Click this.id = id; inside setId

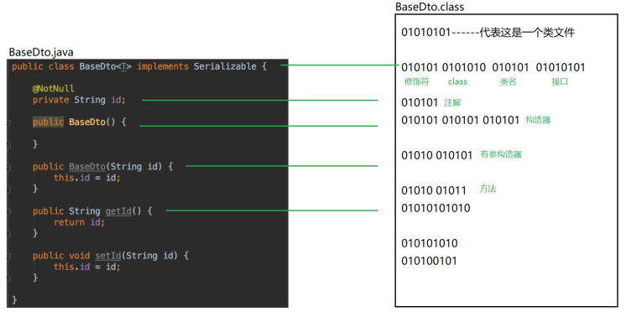pyautogui.click(x=87, y=267)
